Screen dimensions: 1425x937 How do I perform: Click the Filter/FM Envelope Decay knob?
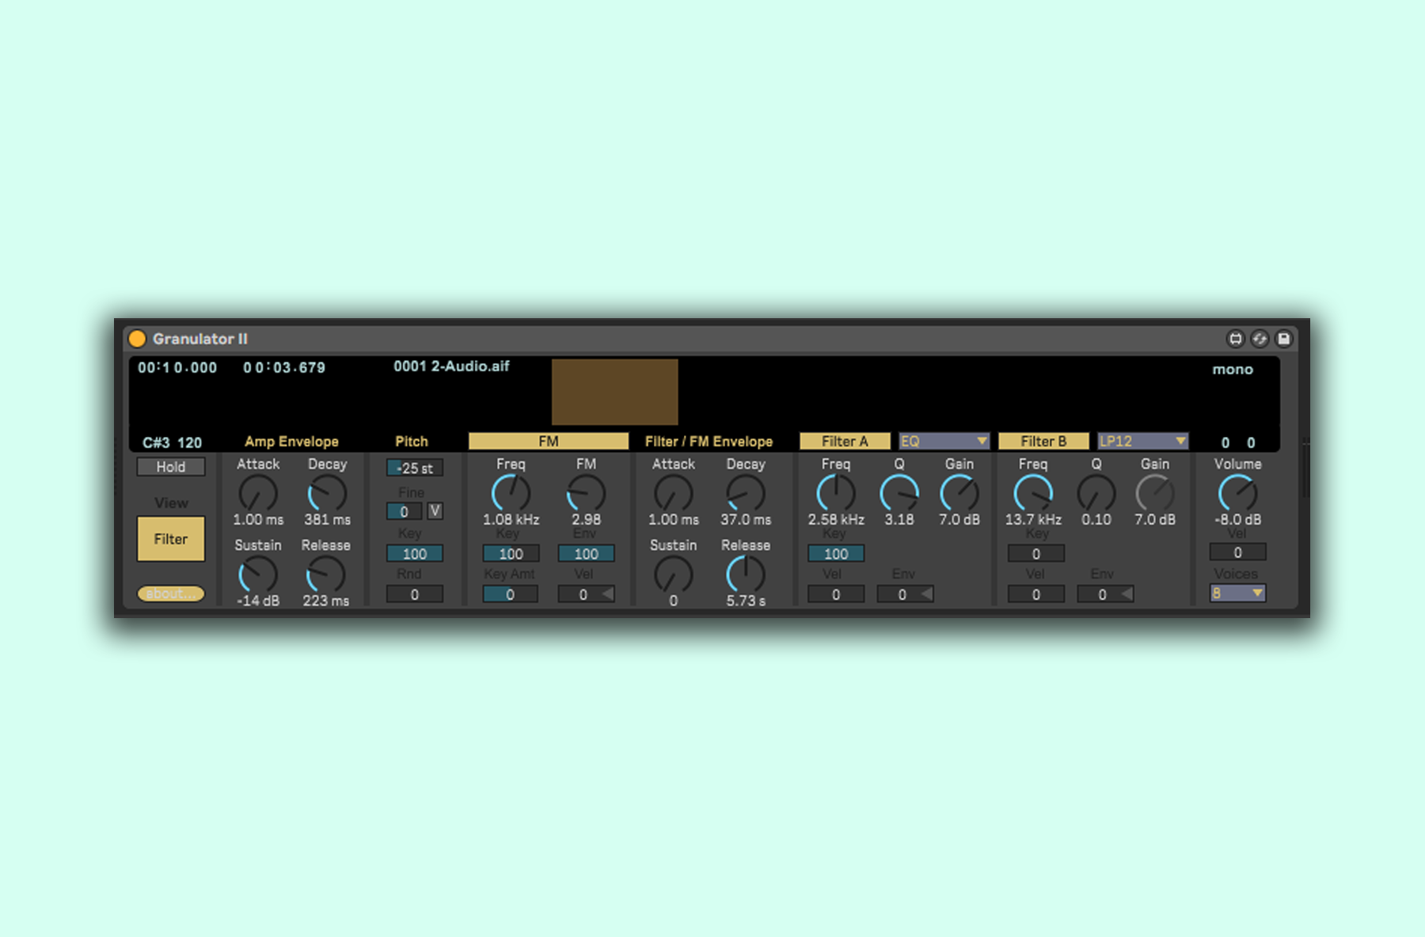(x=745, y=494)
